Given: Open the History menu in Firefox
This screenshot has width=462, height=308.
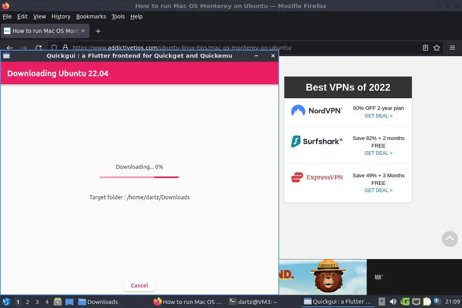Looking at the screenshot, I should coord(61,16).
